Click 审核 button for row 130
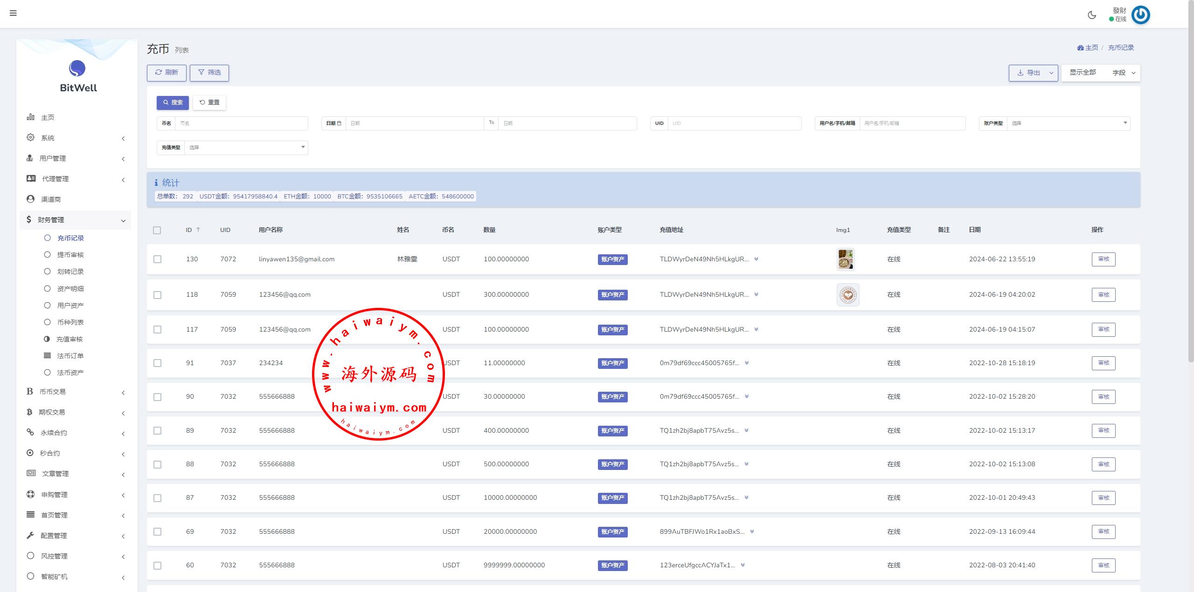 (1103, 259)
